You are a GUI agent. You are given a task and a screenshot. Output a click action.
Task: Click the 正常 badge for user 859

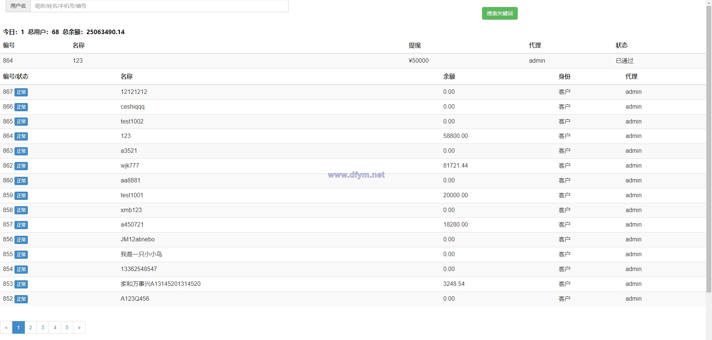(21, 195)
